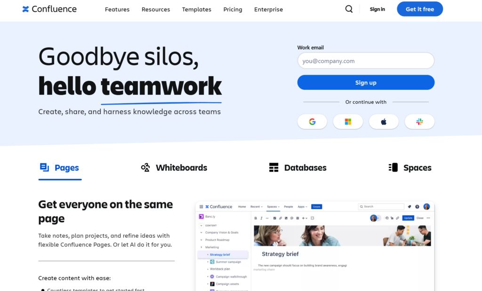This screenshot has height=291, width=482.
Task: Click the Create button in the preview nav
Action: tap(317, 207)
